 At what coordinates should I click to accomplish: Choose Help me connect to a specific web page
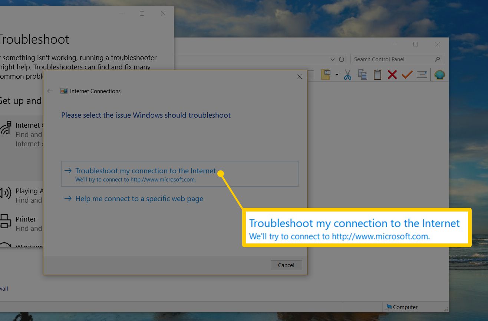(139, 199)
